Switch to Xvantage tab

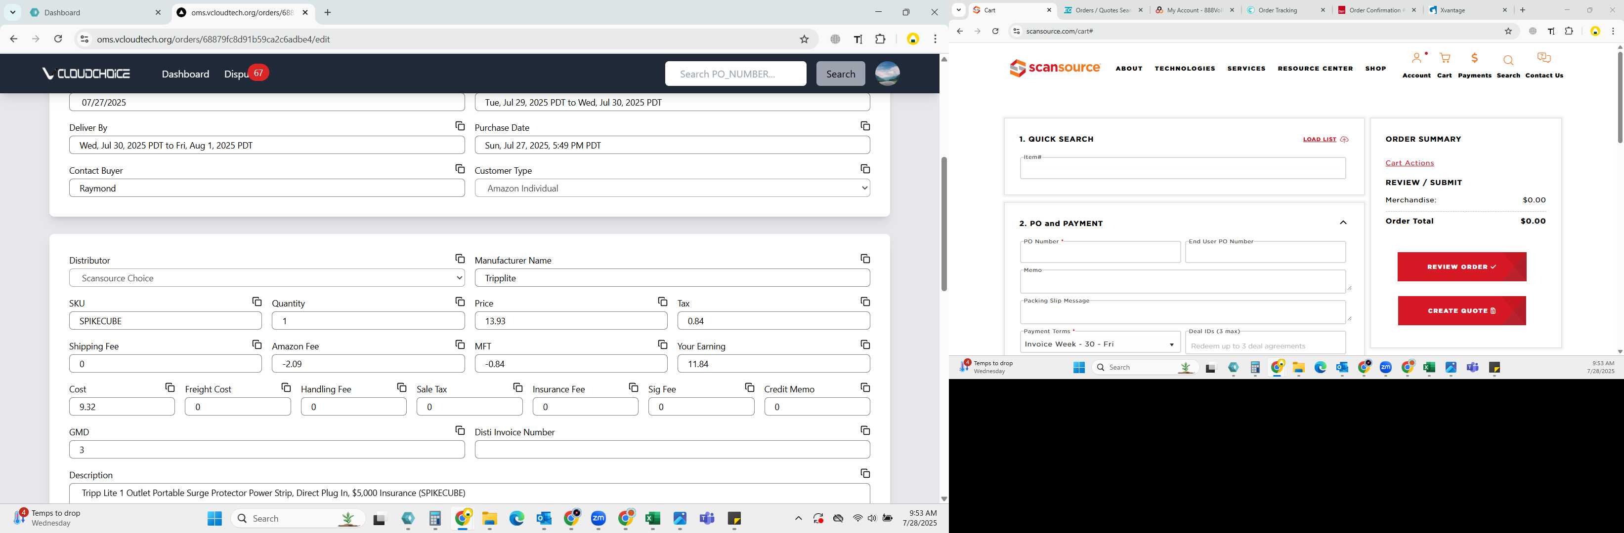click(1469, 10)
